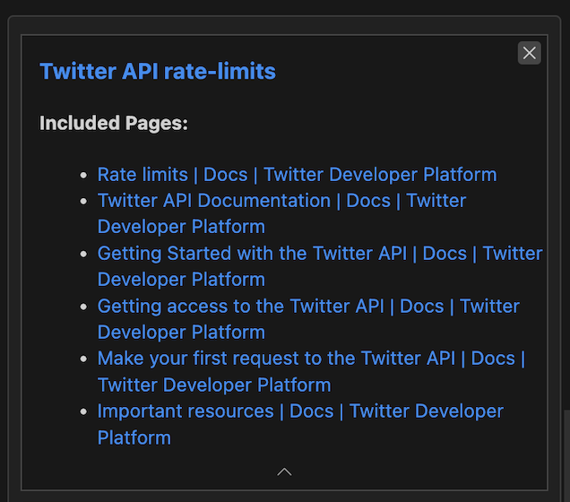Click the bullet beside Make your first request
570x502 pixels.
[x=83, y=359]
